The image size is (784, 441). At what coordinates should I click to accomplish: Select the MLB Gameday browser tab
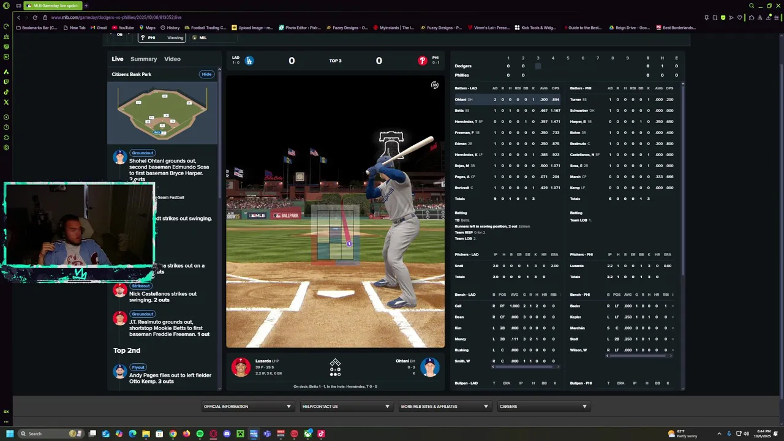pos(52,6)
